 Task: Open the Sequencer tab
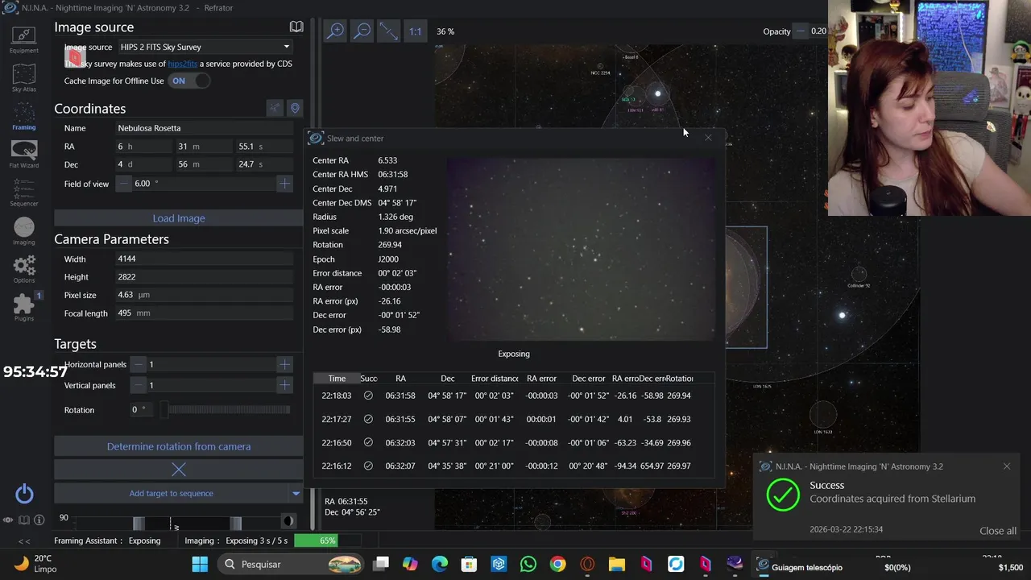[x=23, y=193]
